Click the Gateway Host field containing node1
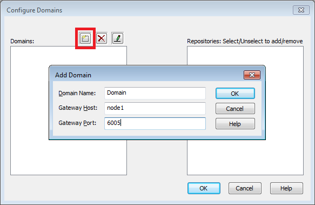Screen dimensions: 315x205 155,108
